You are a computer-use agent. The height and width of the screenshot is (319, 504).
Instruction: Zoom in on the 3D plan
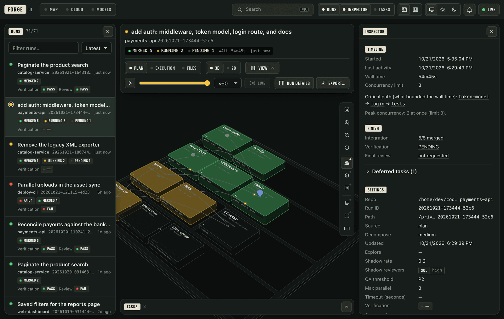pyautogui.click(x=347, y=122)
